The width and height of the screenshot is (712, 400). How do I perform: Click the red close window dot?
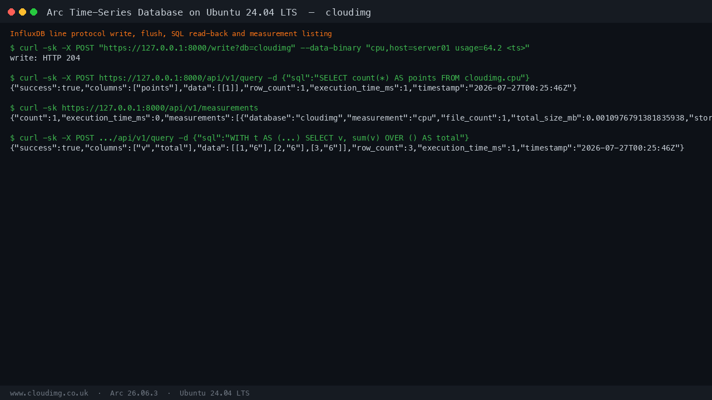coord(11,12)
